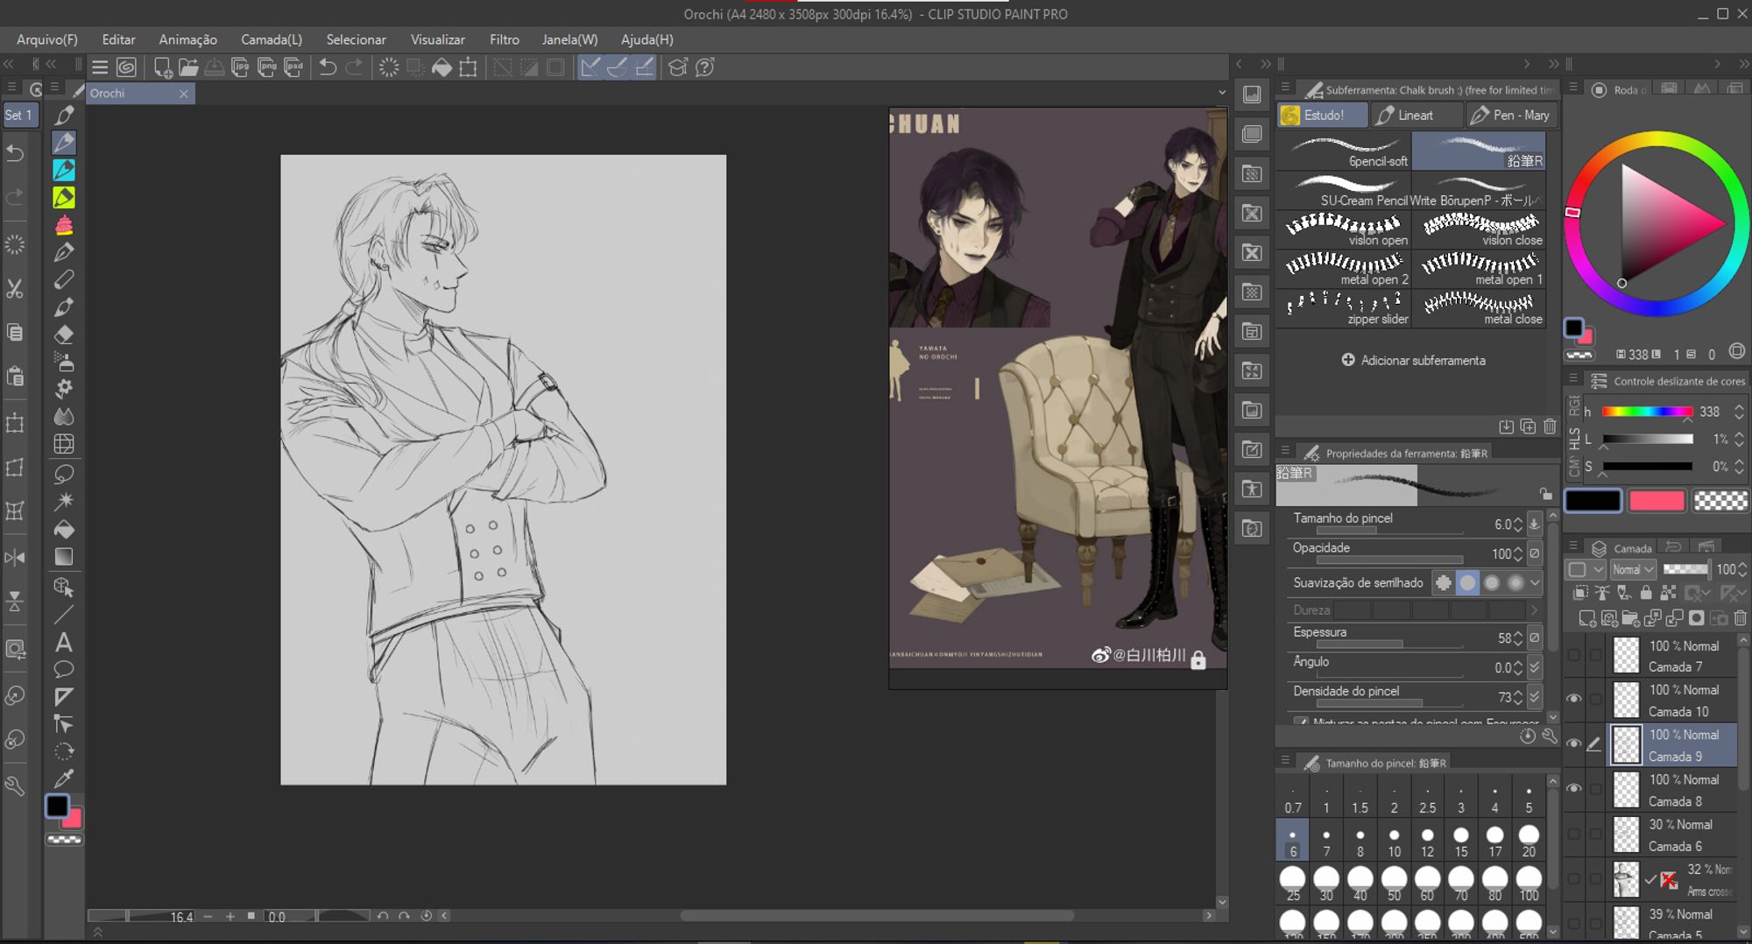1752x944 pixels.
Task: Select the Text tool
Action: pos(64,643)
